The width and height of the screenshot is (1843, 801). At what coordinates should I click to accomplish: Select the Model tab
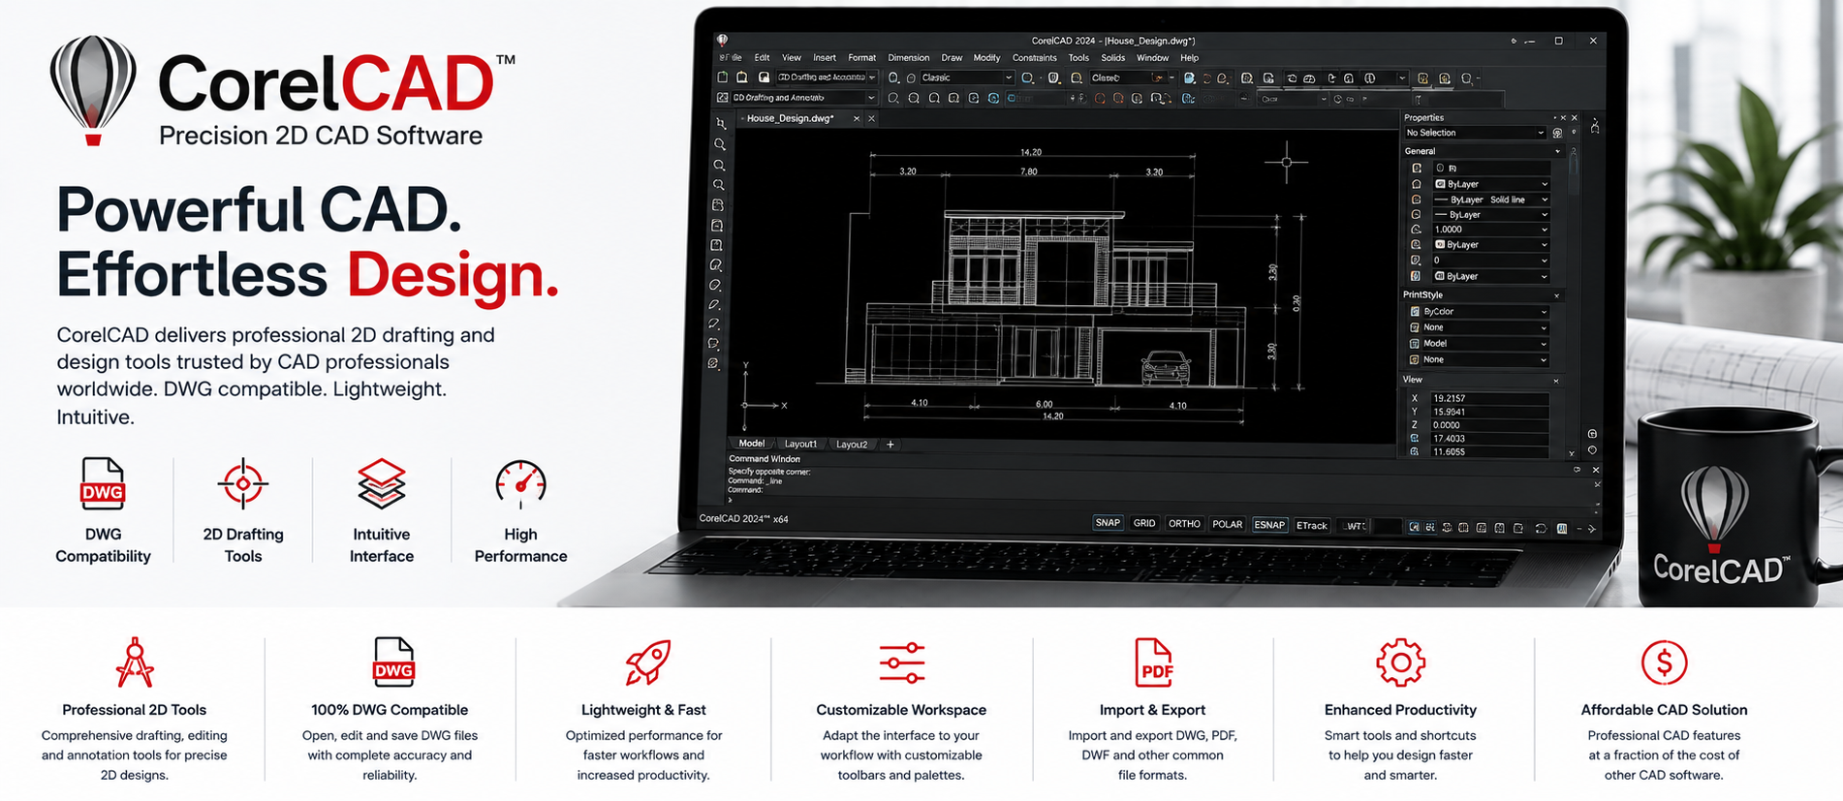752,444
